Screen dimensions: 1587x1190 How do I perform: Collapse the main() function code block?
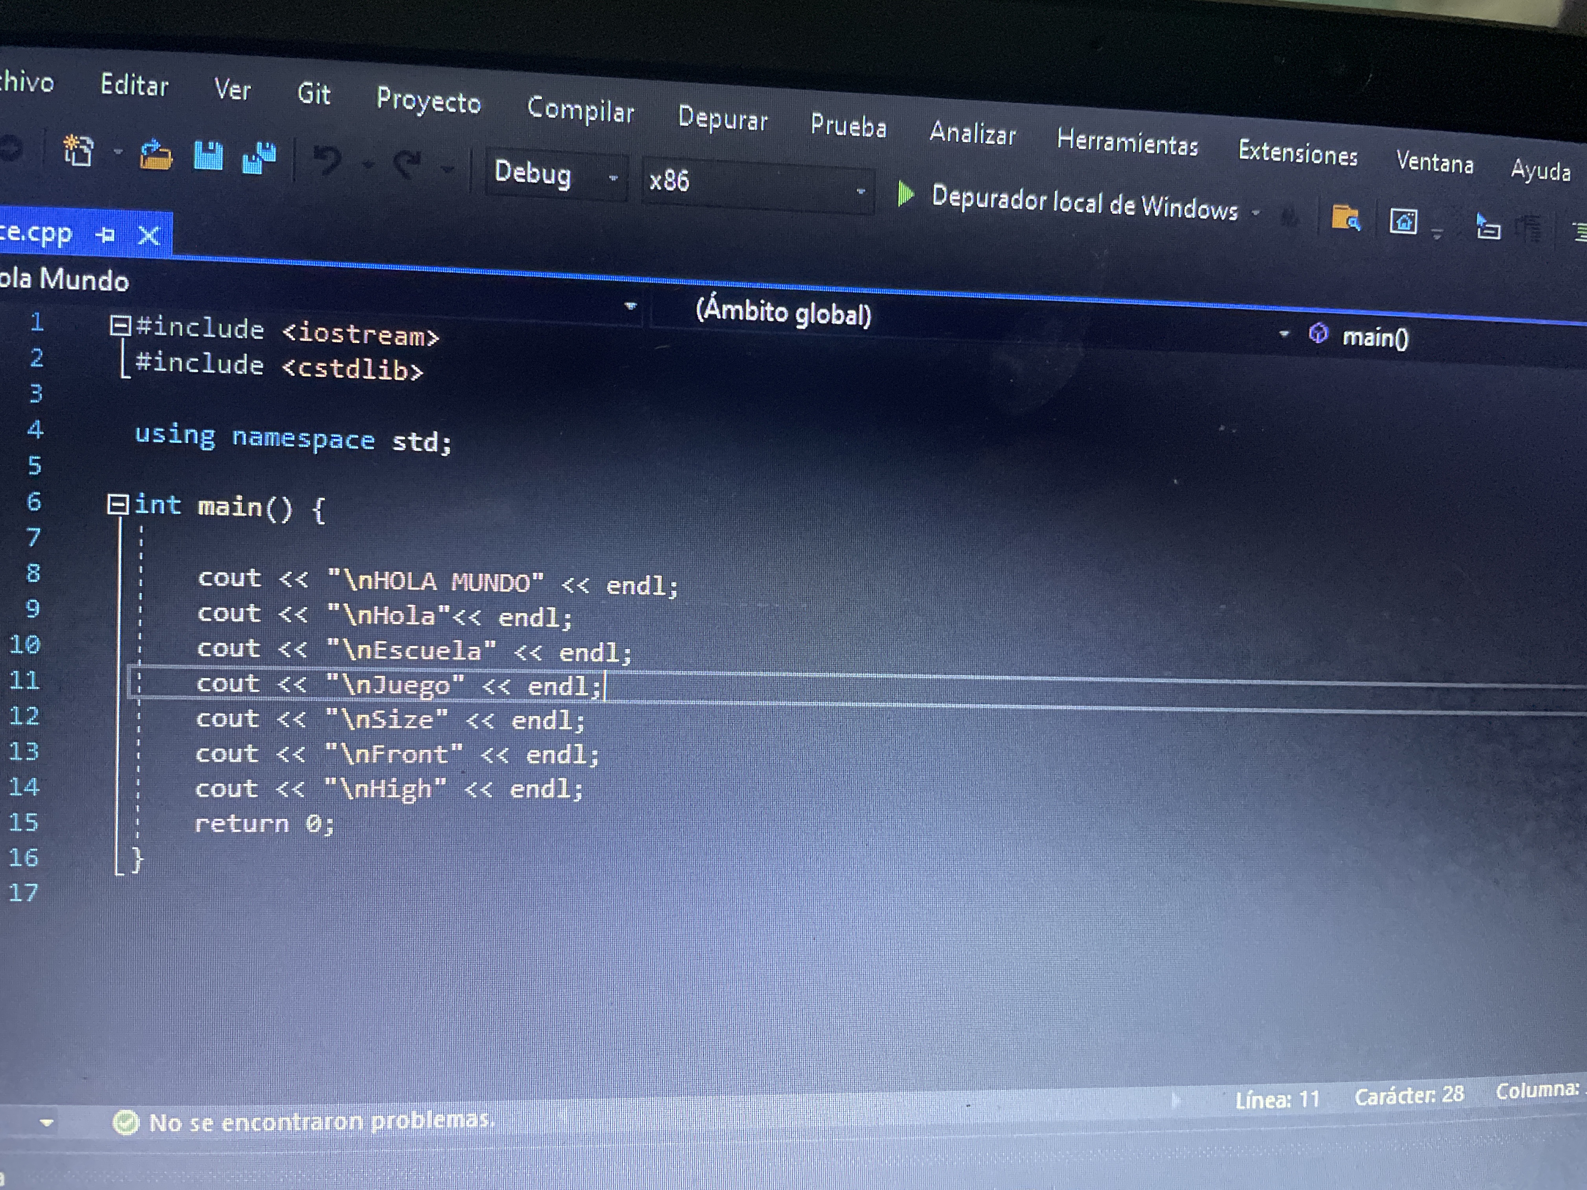tap(118, 504)
